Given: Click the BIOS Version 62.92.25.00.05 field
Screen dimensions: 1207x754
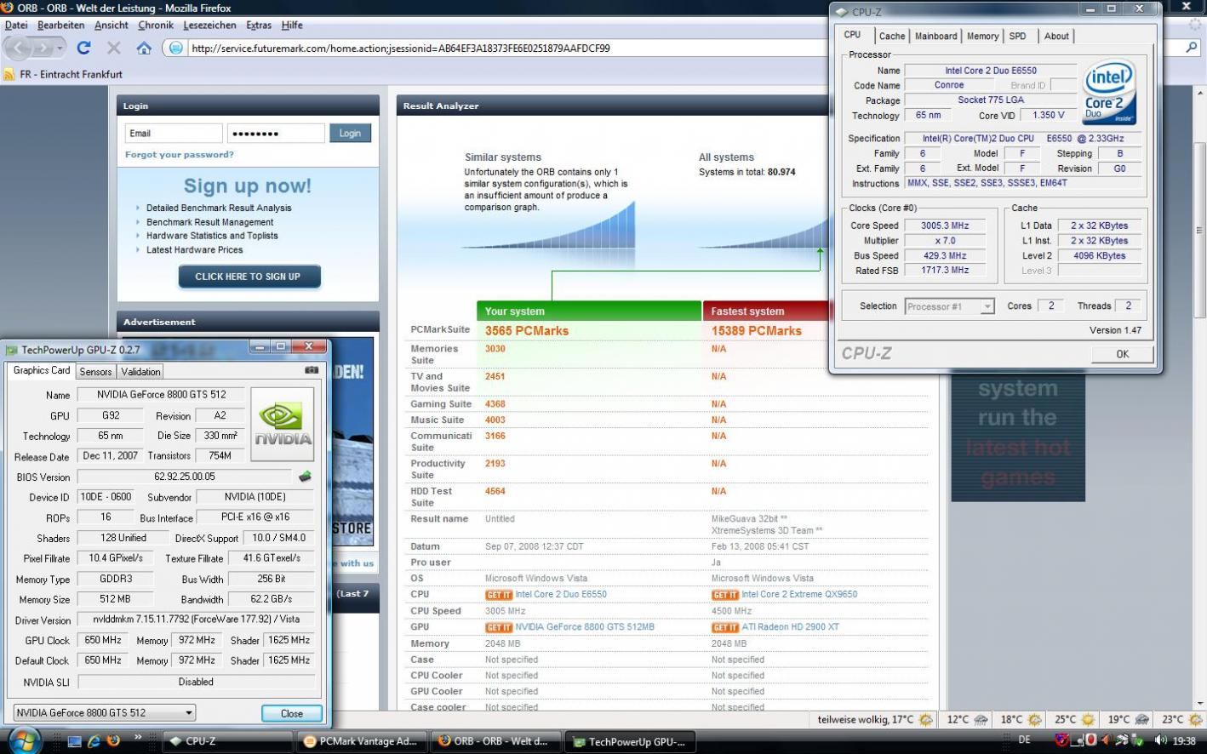Looking at the screenshot, I should click(x=185, y=477).
